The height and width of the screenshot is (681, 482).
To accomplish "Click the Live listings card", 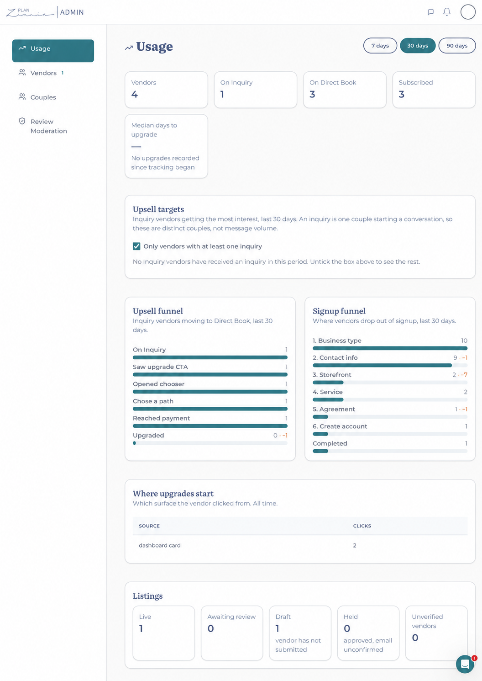I will (164, 633).
